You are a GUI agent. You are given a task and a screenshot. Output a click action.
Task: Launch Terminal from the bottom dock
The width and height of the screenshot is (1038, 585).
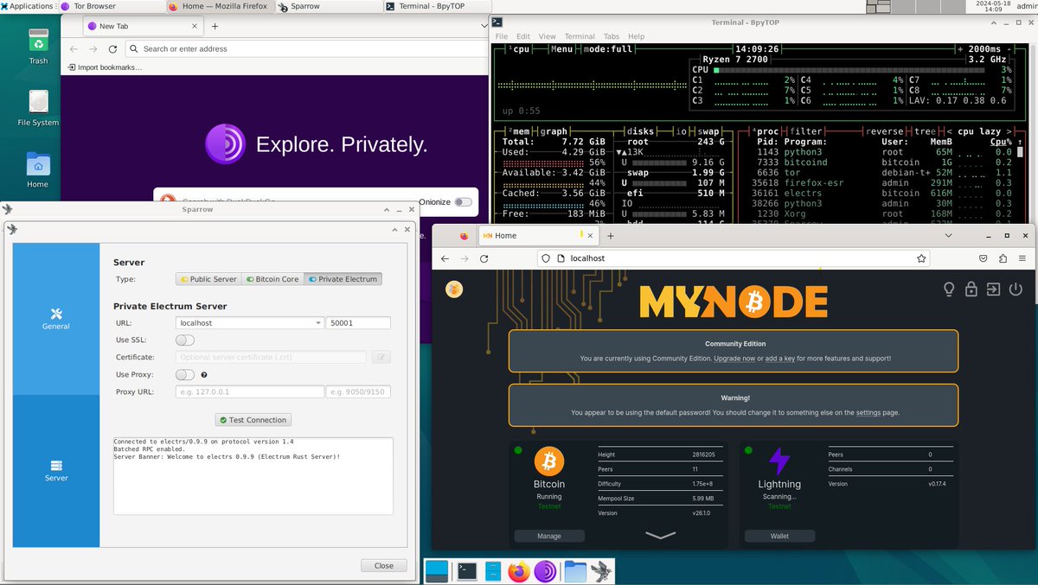[x=467, y=570]
